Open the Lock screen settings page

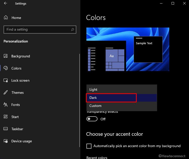[x=20, y=80]
